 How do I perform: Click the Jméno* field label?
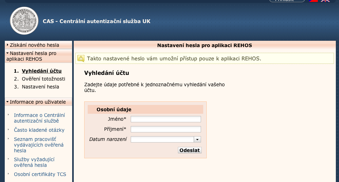pos(117,119)
